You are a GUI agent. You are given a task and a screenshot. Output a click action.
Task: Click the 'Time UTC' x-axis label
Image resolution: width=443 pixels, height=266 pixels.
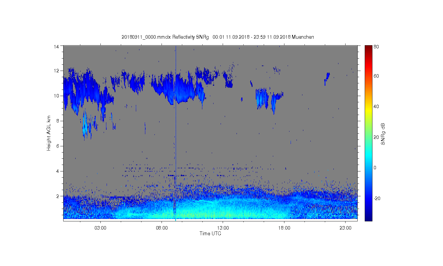(x=210, y=233)
